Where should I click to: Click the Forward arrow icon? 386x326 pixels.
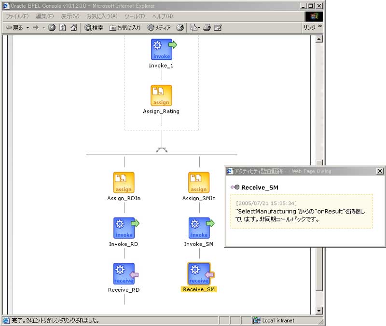[x=36, y=27]
